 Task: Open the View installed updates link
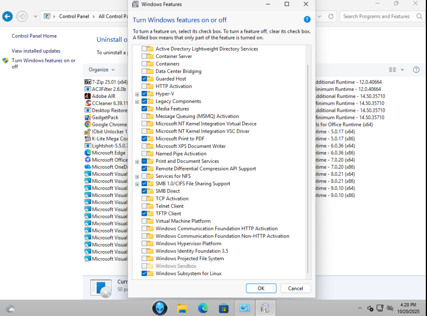[x=36, y=51]
